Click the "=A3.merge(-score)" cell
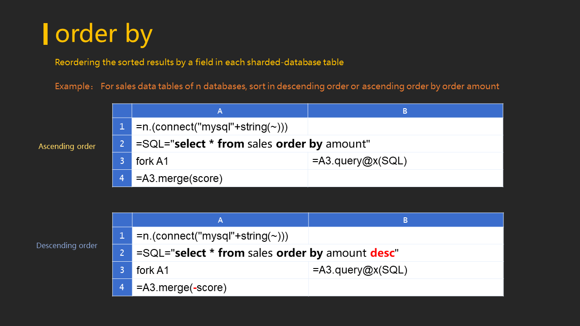The width and height of the screenshot is (580, 326). click(x=220, y=288)
